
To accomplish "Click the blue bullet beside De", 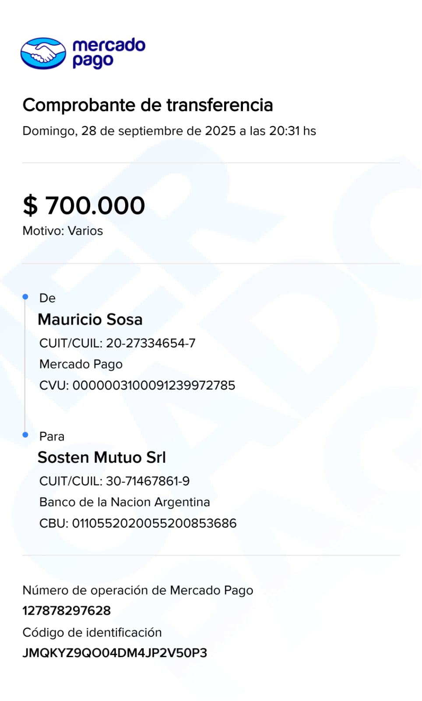I will (x=25, y=297).
